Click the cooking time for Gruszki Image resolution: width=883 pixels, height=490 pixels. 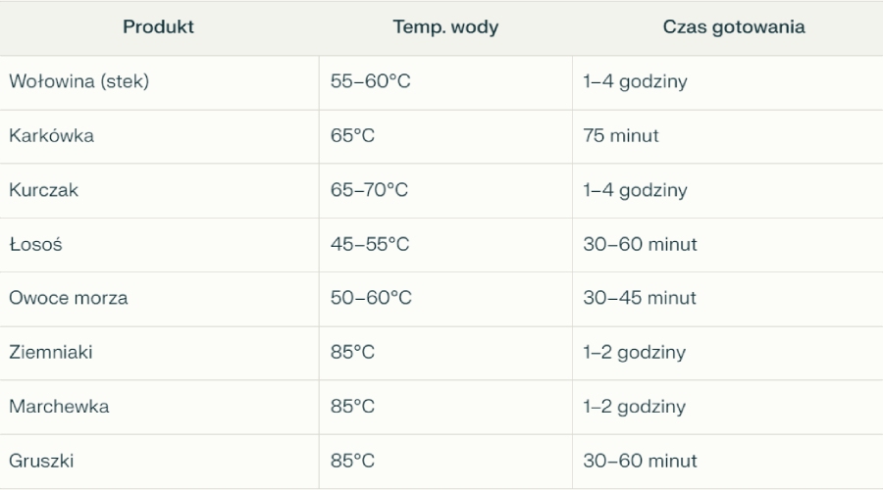pos(640,460)
